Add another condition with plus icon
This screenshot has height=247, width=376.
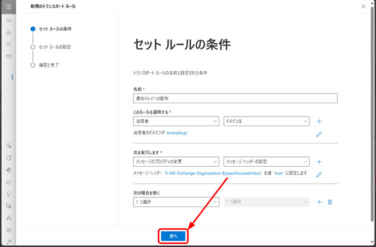(319, 121)
